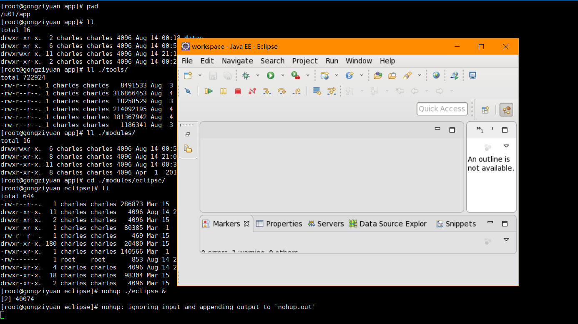Maximize the Outline view
Image resolution: width=578 pixels, height=324 pixels.
tap(505, 130)
